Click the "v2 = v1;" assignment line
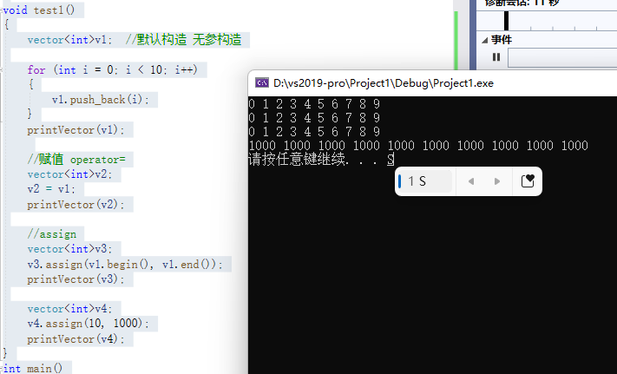The image size is (617, 374). click(51, 189)
